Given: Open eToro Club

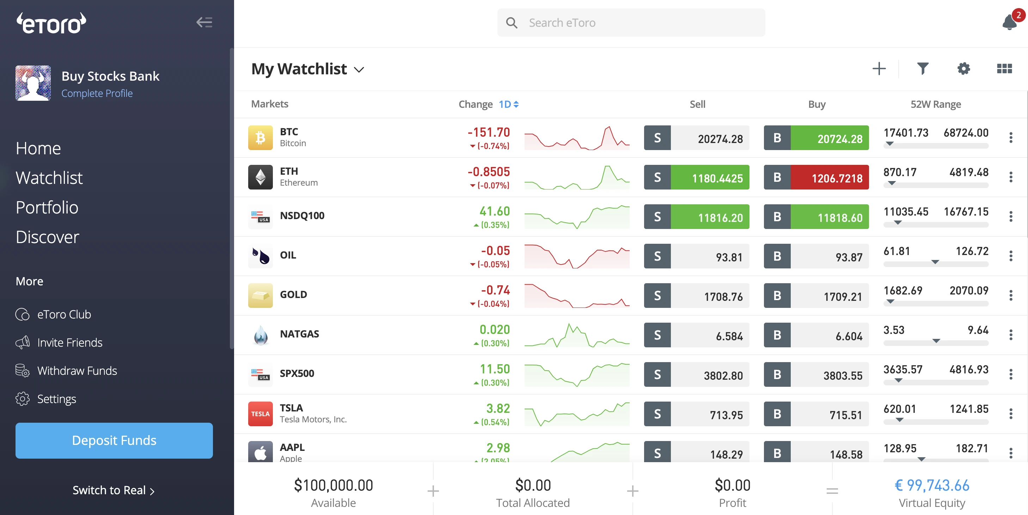Looking at the screenshot, I should pyautogui.click(x=53, y=315).
